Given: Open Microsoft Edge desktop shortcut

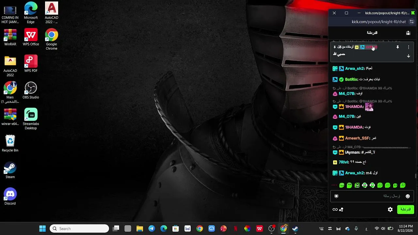Looking at the screenshot, I should pyautogui.click(x=31, y=13).
